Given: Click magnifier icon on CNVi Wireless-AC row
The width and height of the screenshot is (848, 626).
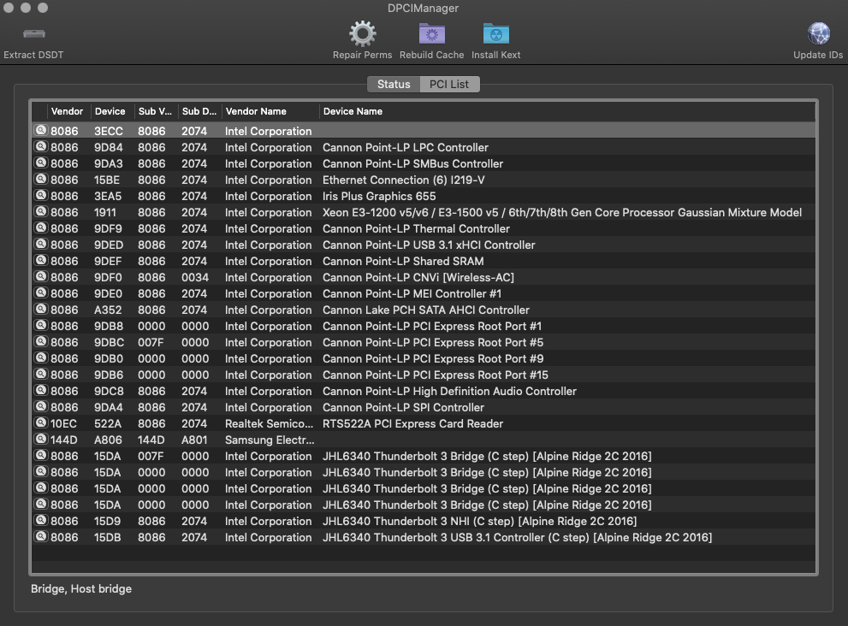Looking at the screenshot, I should tap(40, 276).
